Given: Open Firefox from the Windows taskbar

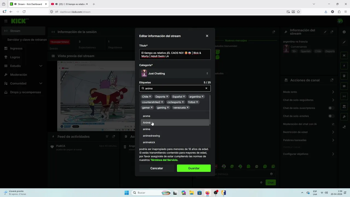Looking at the screenshot, I should coord(207,193).
